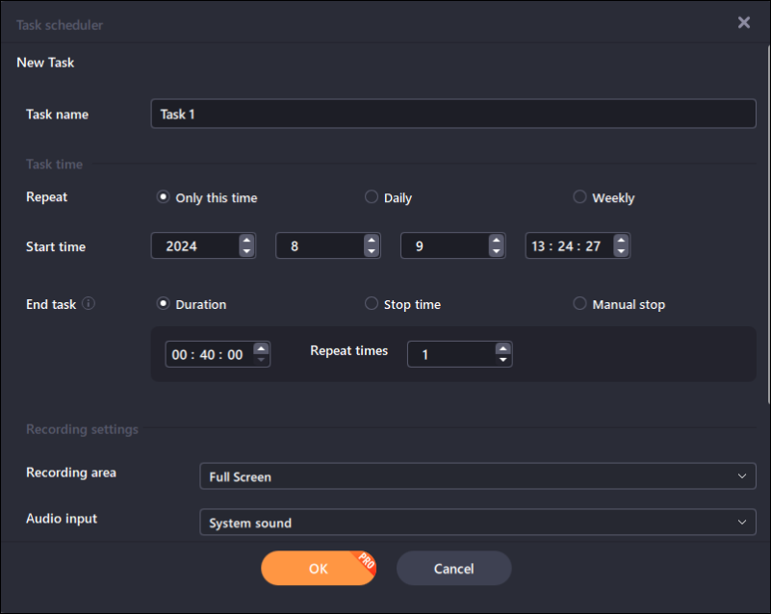
Task: Choose Manual stop for end task
Action: pyautogui.click(x=579, y=304)
